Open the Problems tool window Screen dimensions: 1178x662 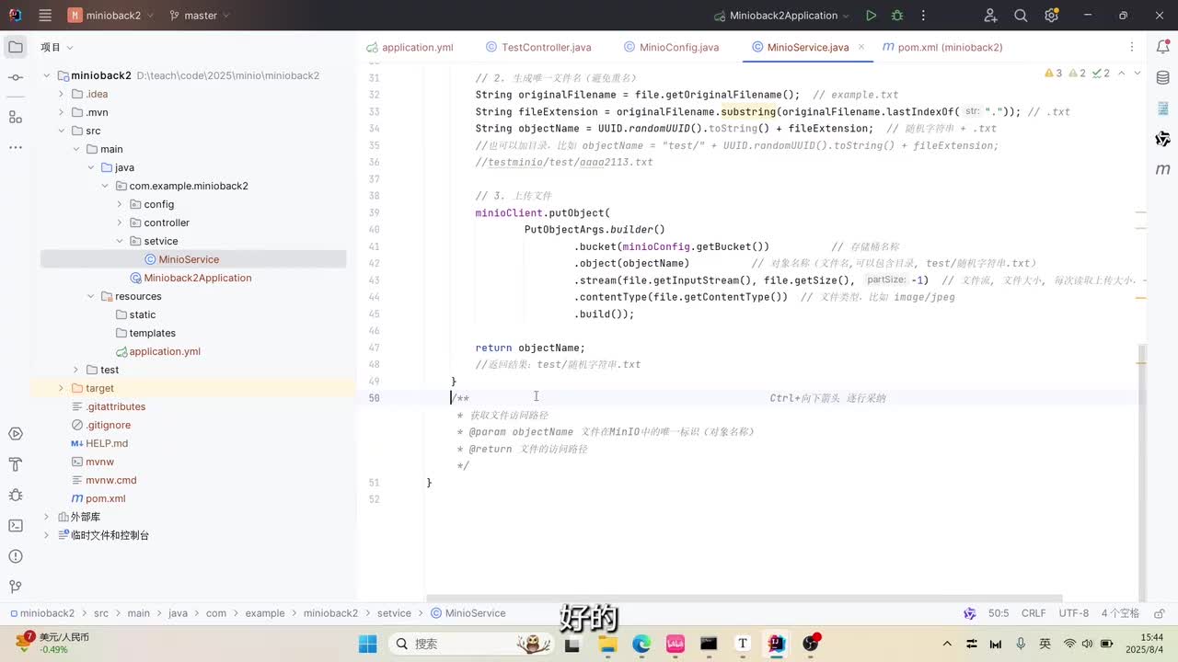coord(15,556)
